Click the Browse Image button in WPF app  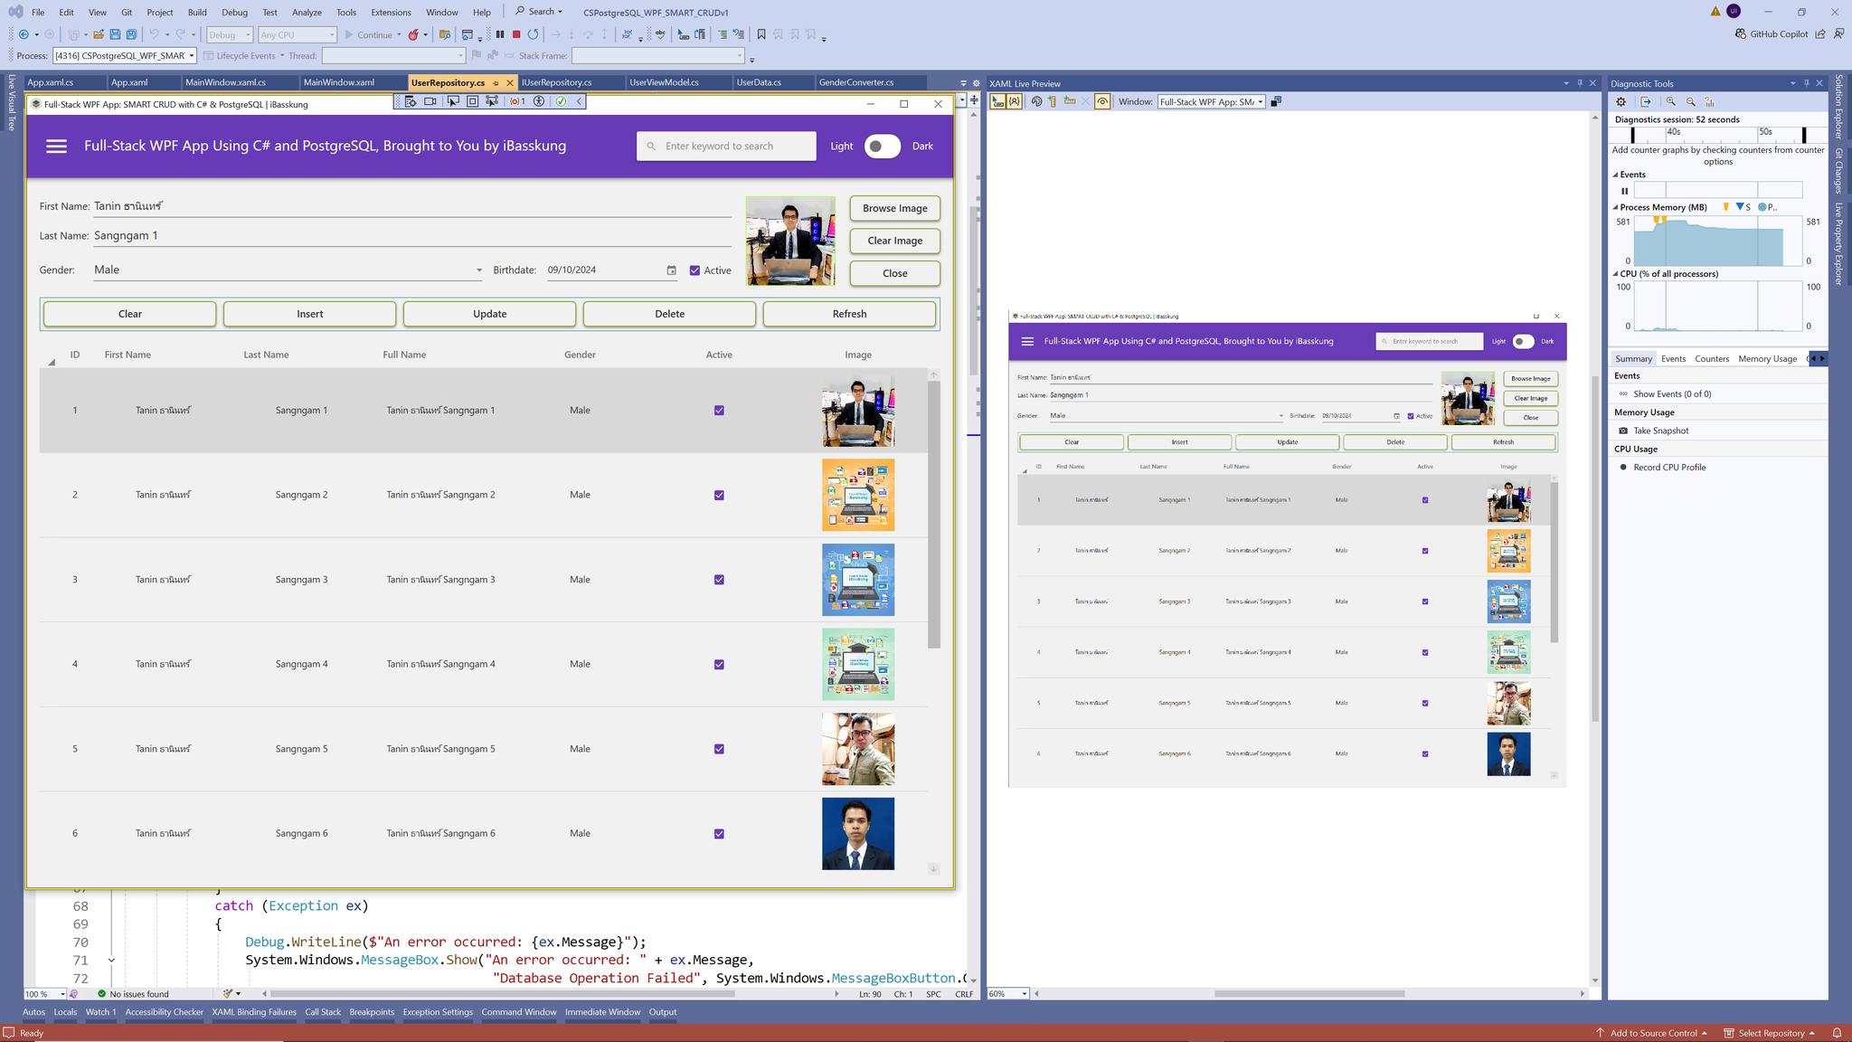tap(894, 208)
